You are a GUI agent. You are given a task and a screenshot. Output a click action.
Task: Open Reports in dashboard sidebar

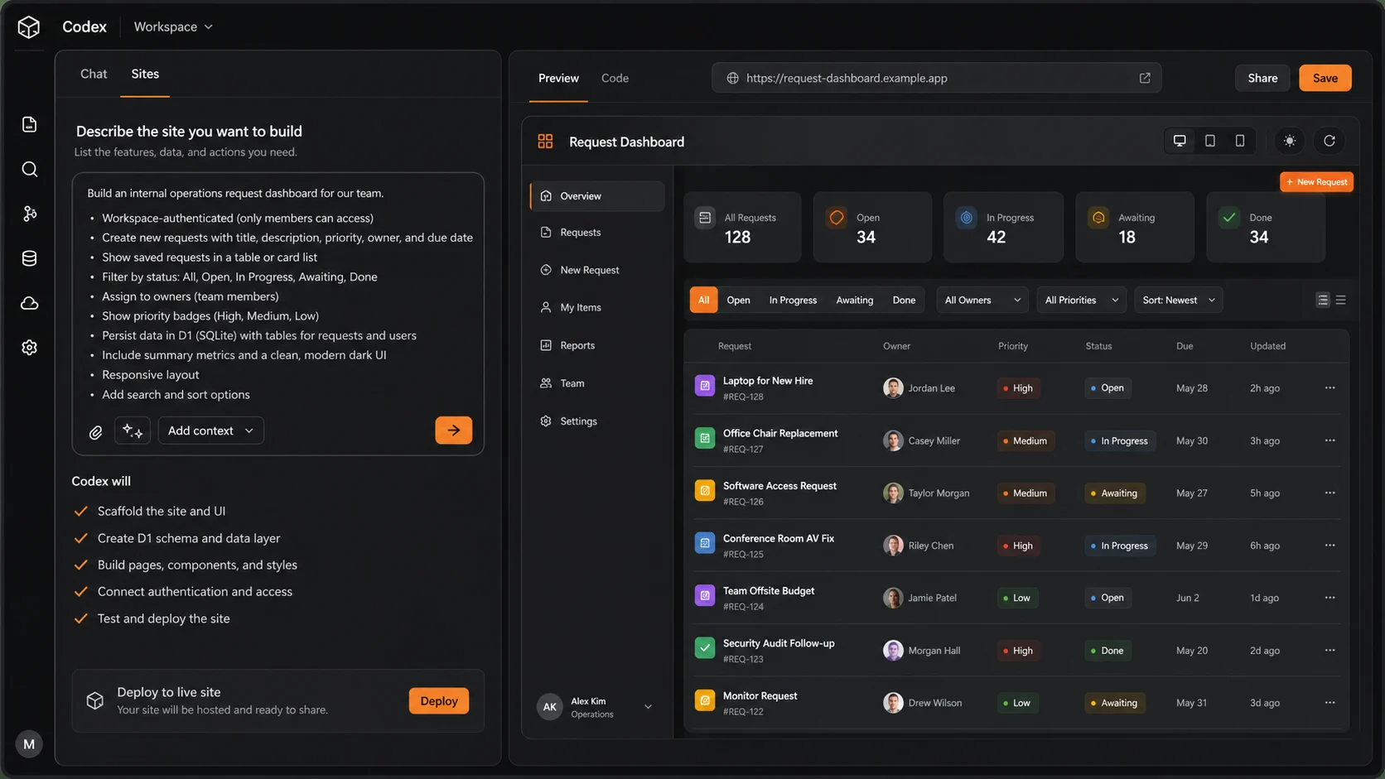[596, 345]
